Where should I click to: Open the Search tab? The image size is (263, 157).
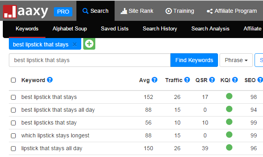tap(95, 11)
